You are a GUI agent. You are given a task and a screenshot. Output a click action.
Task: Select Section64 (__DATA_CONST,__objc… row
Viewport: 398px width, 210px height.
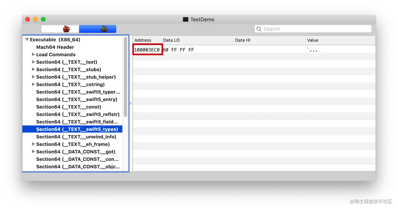(72, 167)
